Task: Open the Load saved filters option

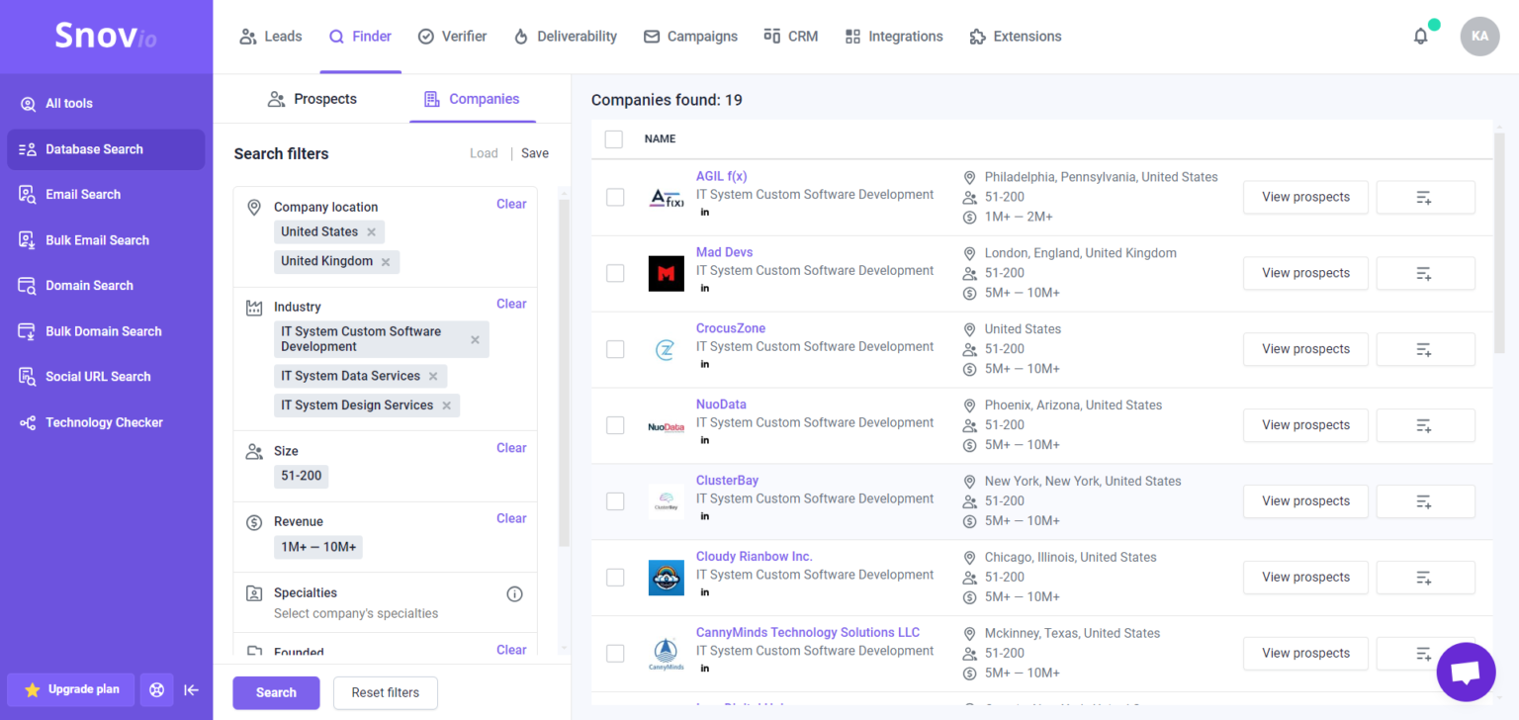Action: pyautogui.click(x=484, y=153)
